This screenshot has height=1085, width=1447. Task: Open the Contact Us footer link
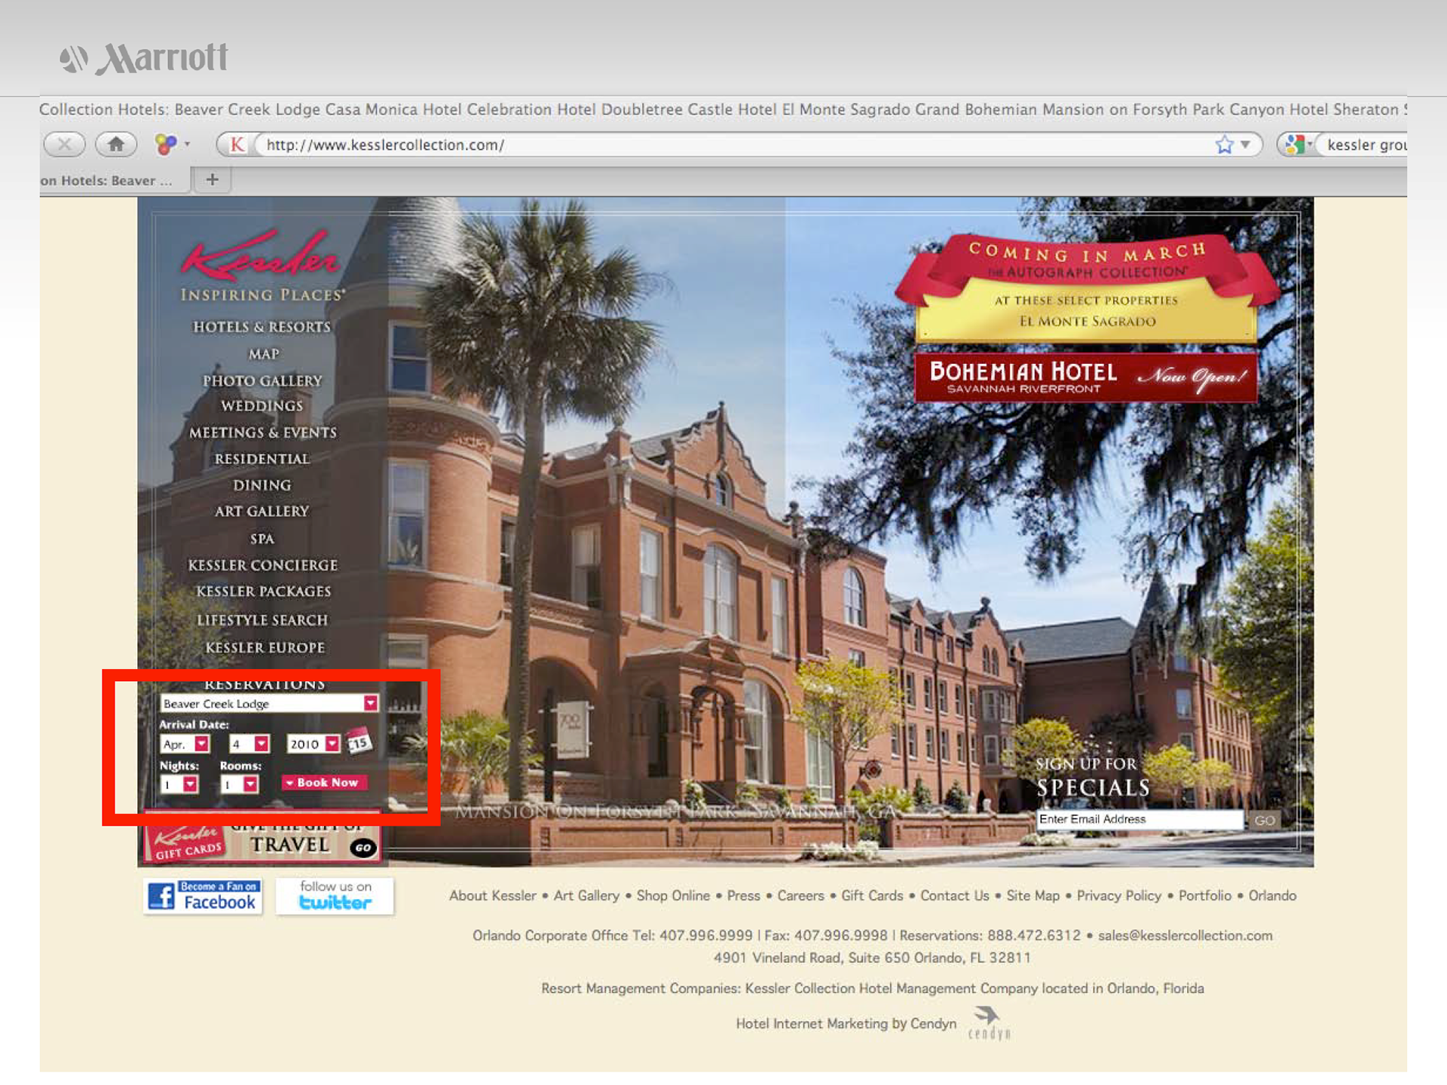(x=954, y=895)
